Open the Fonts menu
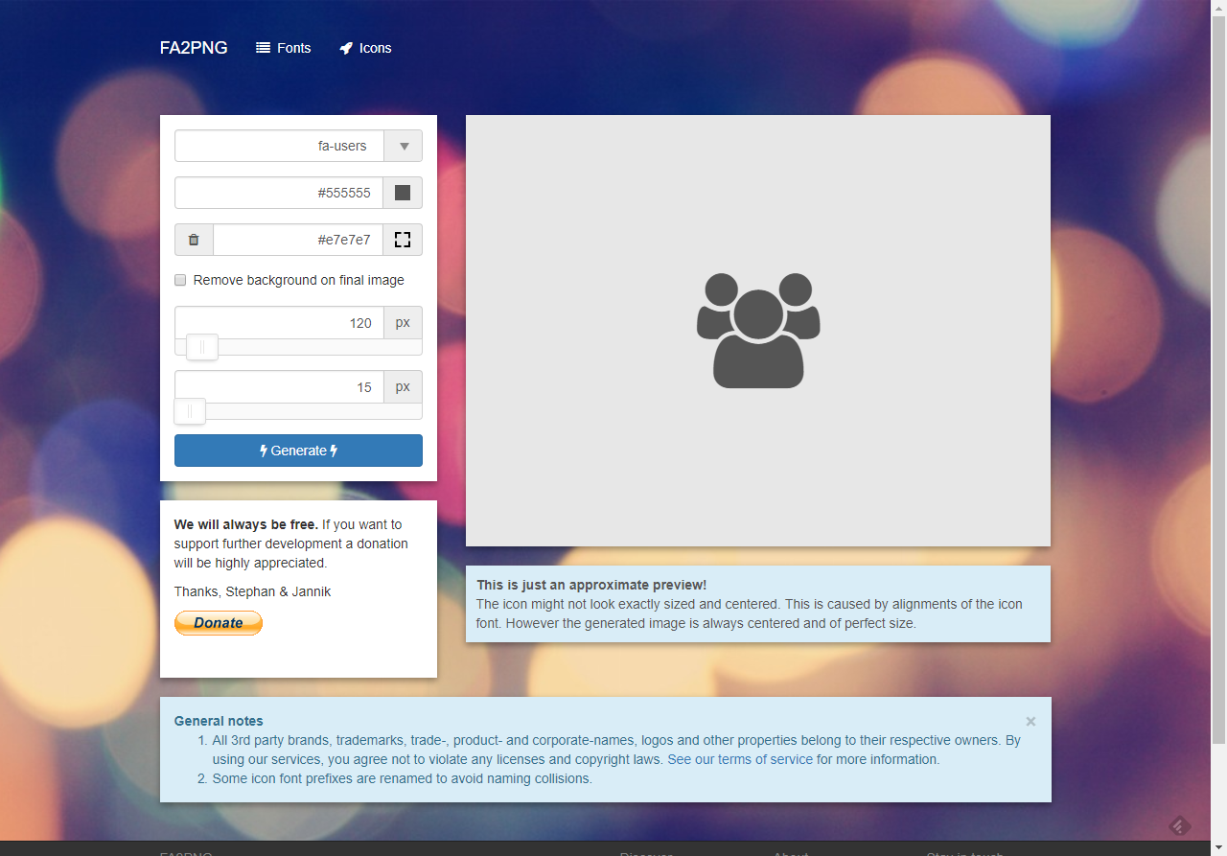This screenshot has width=1227, height=856. click(x=284, y=48)
